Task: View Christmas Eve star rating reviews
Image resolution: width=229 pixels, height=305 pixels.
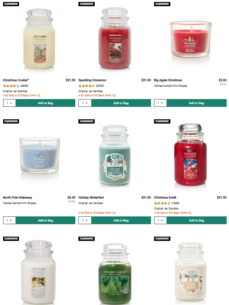Action: point(167,203)
